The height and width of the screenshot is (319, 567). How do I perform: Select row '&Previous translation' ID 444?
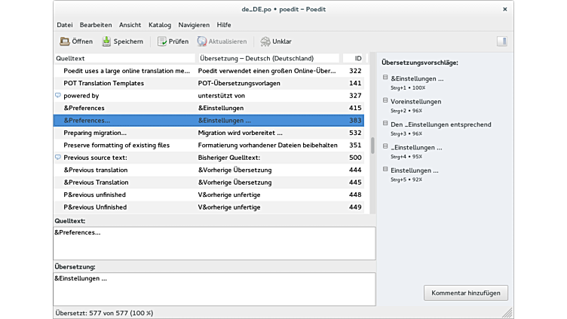209,170
